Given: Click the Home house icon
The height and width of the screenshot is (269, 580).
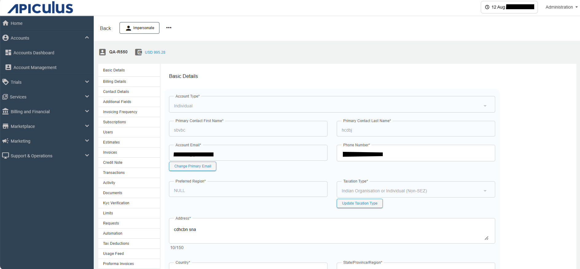Looking at the screenshot, I should 6,23.
